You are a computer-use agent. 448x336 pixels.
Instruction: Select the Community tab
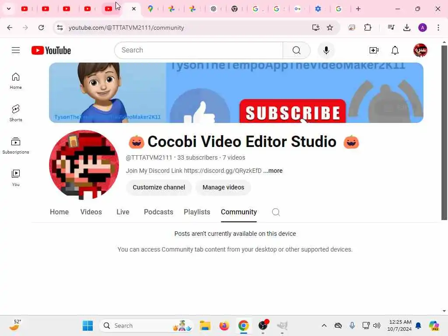coord(239,212)
